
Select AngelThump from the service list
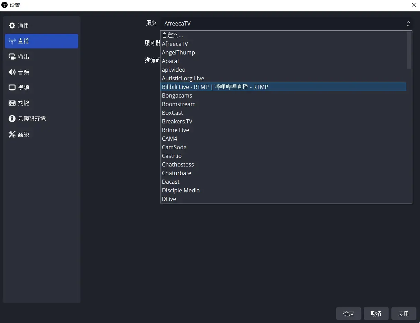coord(283,52)
